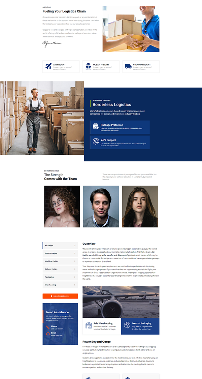Download the Services Brochure
The width and height of the screenshot is (202, 379).
point(60,296)
